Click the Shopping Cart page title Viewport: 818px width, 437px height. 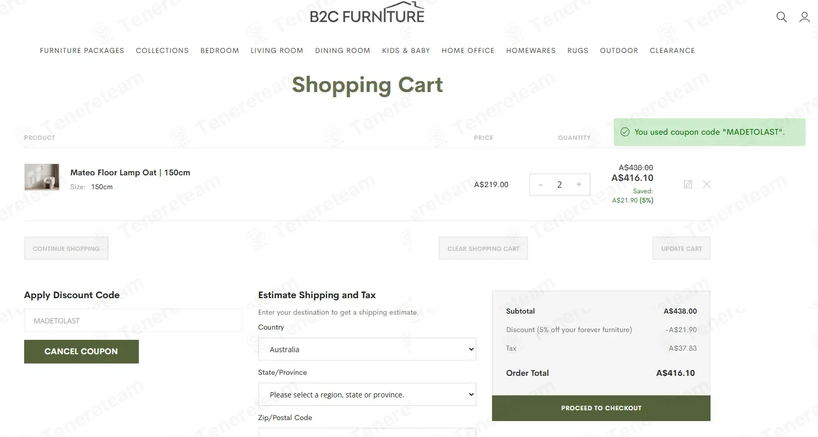[367, 85]
